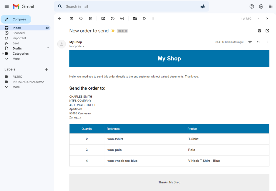Archive this email with the archive icon
The image size is (276, 191).
71,19
